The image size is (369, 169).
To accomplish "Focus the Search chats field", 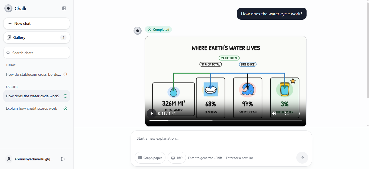I will [x=36, y=53].
